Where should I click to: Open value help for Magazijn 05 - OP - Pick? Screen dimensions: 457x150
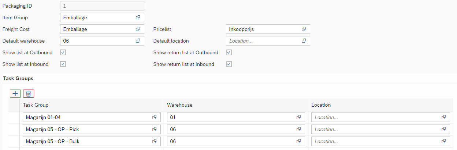[155, 129]
